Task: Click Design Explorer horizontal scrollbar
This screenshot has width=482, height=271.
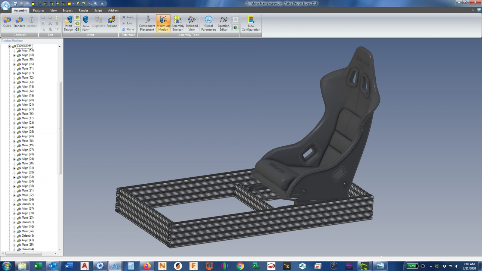Action: [x=23, y=254]
